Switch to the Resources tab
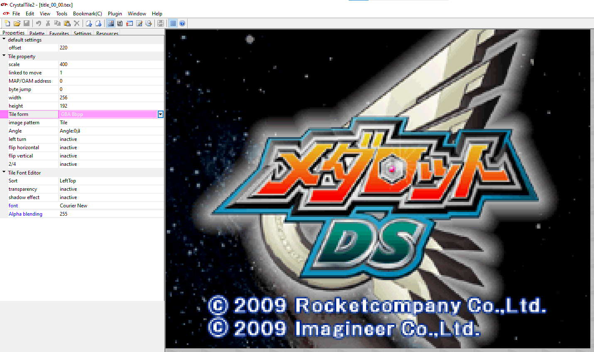 pyautogui.click(x=107, y=33)
